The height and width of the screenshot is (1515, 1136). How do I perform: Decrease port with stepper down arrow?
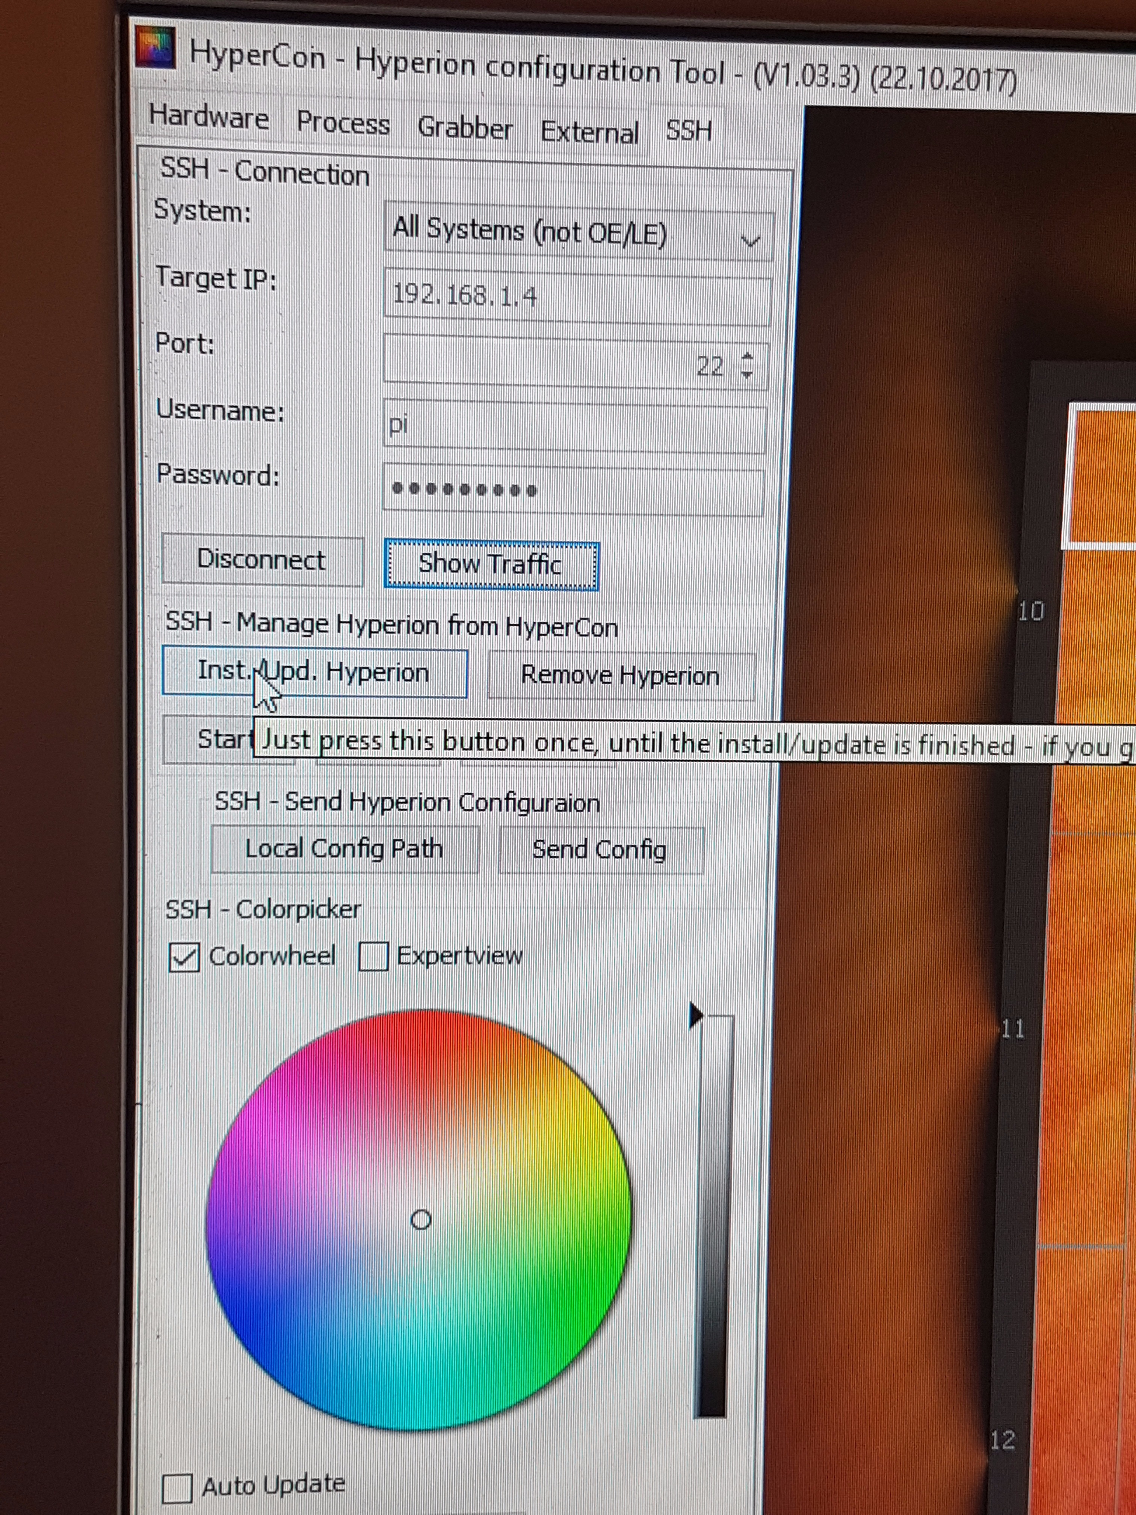coord(747,374)
